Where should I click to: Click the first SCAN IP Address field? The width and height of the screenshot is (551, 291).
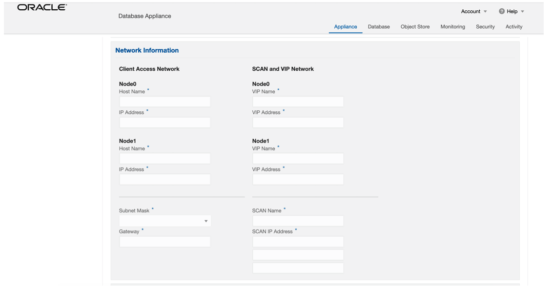(298, 241)
